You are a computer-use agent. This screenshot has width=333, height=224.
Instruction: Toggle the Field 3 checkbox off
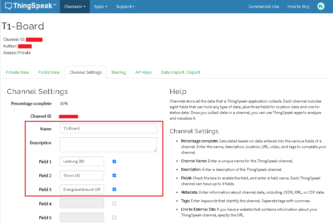pos(114,190)
